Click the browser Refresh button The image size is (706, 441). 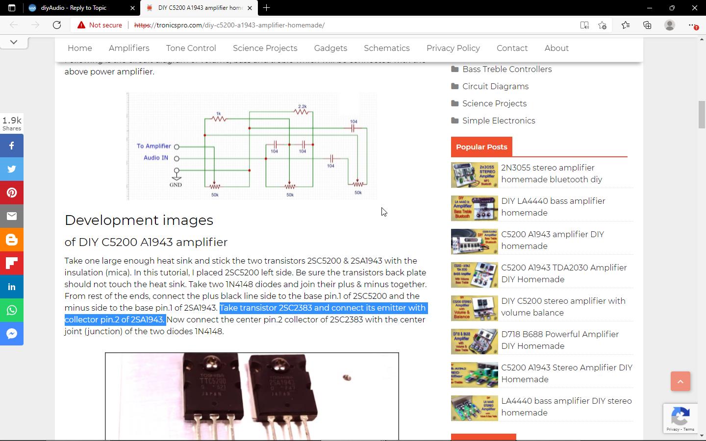tap(57, 25)
